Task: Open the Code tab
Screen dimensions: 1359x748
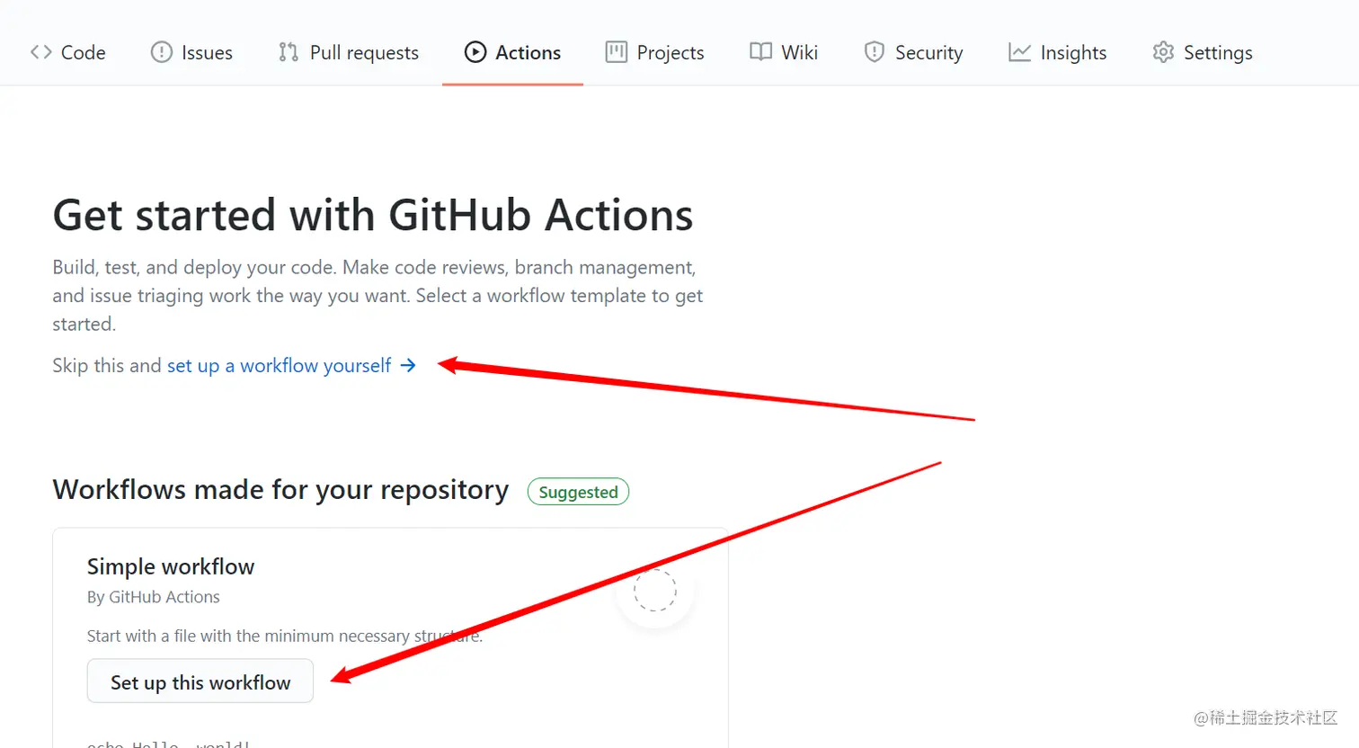Action: 67,52
